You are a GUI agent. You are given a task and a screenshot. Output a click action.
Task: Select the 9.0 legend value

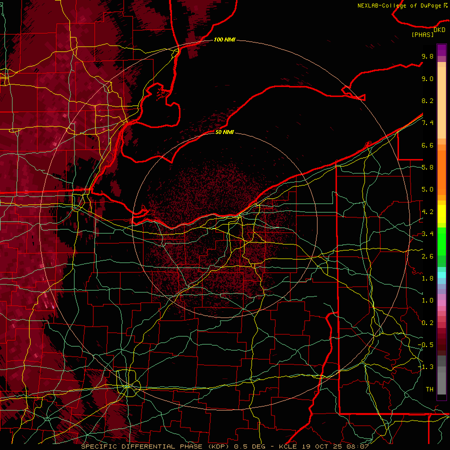coord(427,78)
